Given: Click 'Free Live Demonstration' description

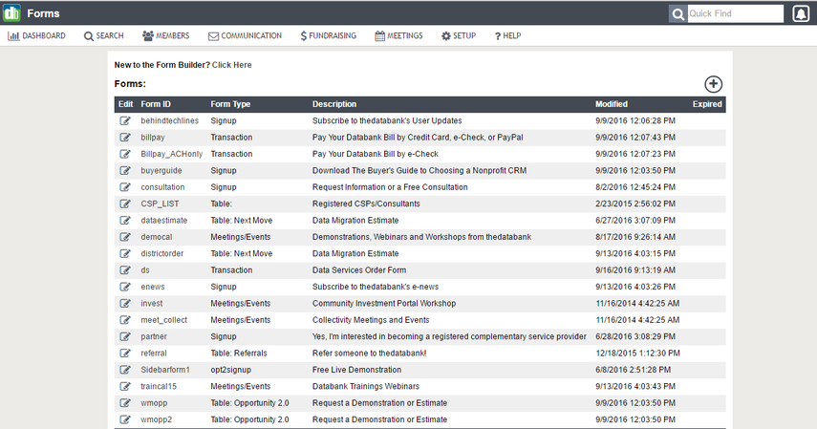Looking at the screenshot, I should coord(357,370).
